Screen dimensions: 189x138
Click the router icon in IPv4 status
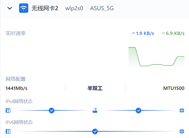click(x=95, y=111)
